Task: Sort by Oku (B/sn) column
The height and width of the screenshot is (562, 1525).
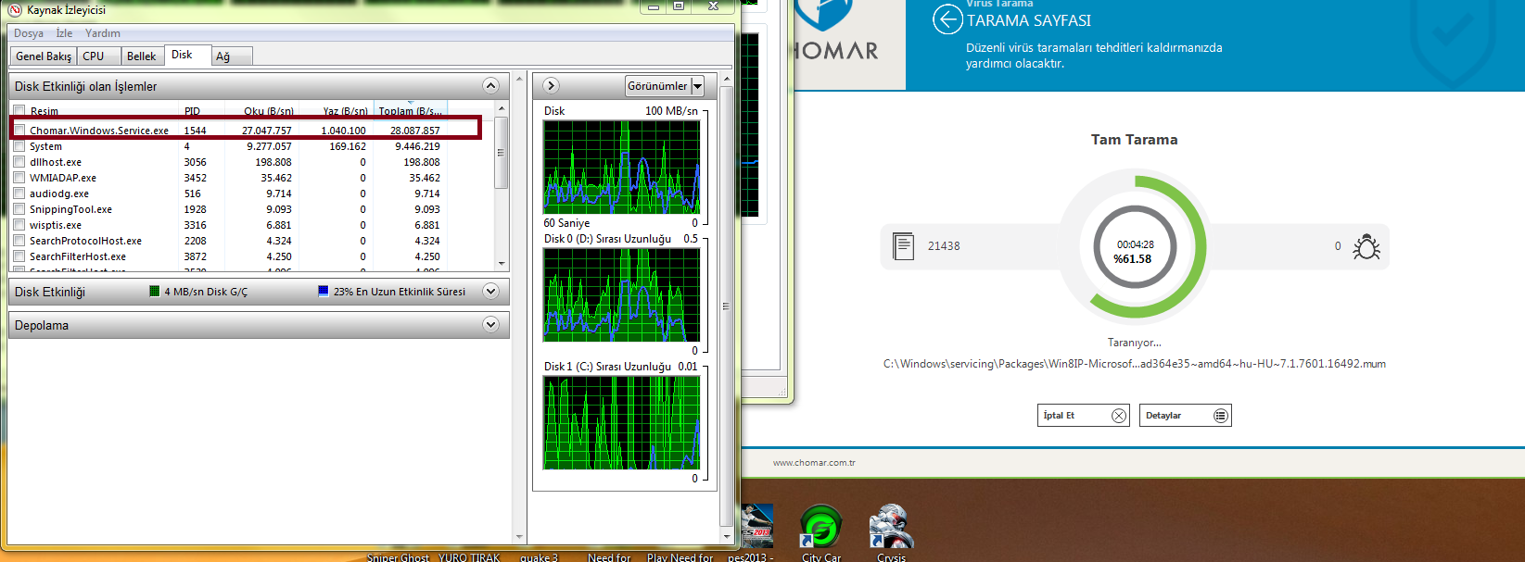Action: pos(268,111)
